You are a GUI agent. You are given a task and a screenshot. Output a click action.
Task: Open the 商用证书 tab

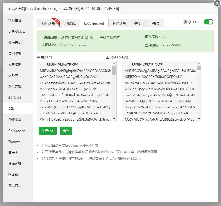coord(48,24)
